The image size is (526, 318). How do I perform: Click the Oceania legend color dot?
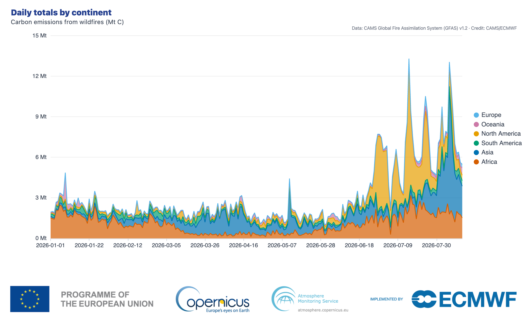(x=476, y=124)
